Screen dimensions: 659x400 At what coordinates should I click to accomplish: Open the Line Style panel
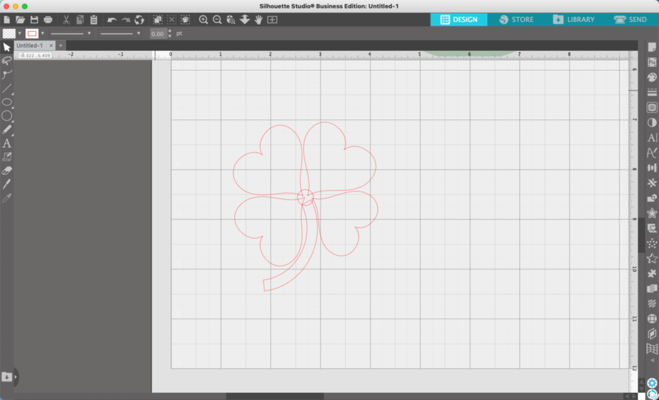[652, 93]
